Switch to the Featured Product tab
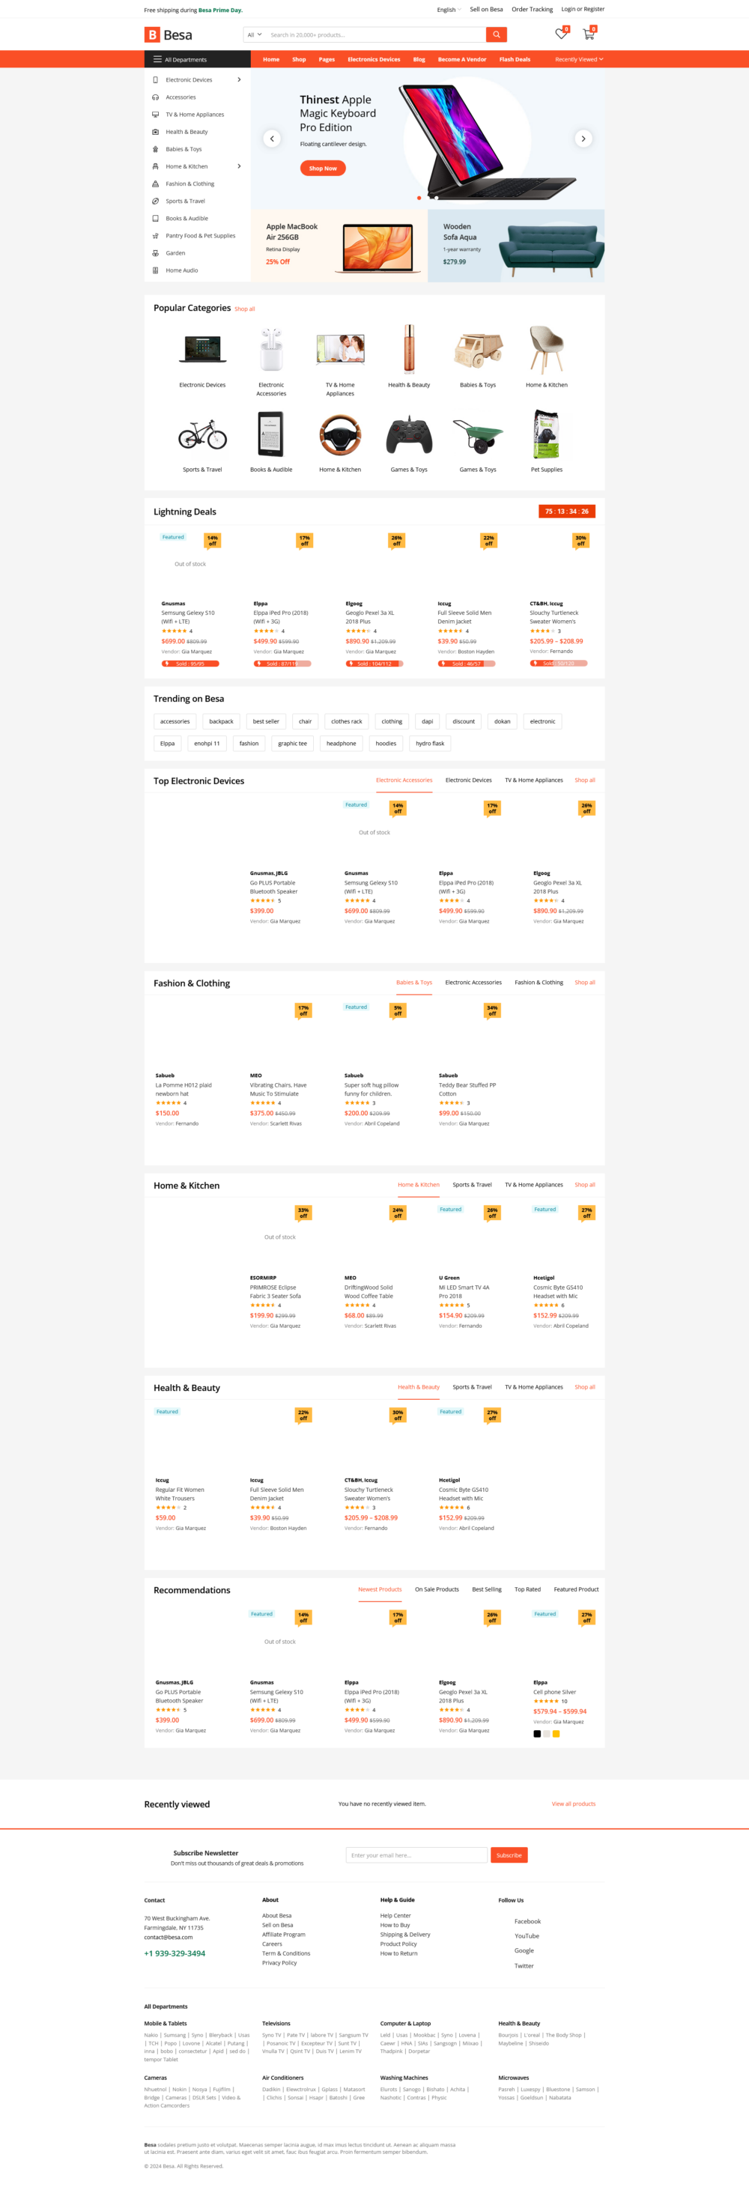This screenshot has height=2190, width=749. 577,1589
